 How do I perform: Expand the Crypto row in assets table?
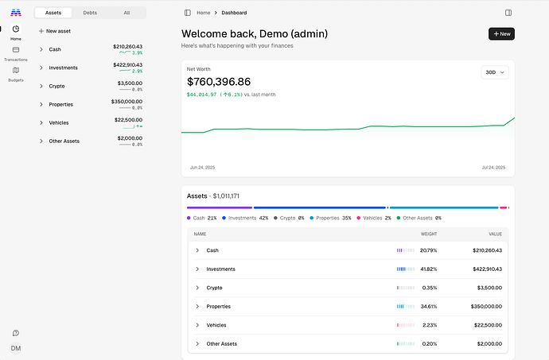tap(197, 288)
